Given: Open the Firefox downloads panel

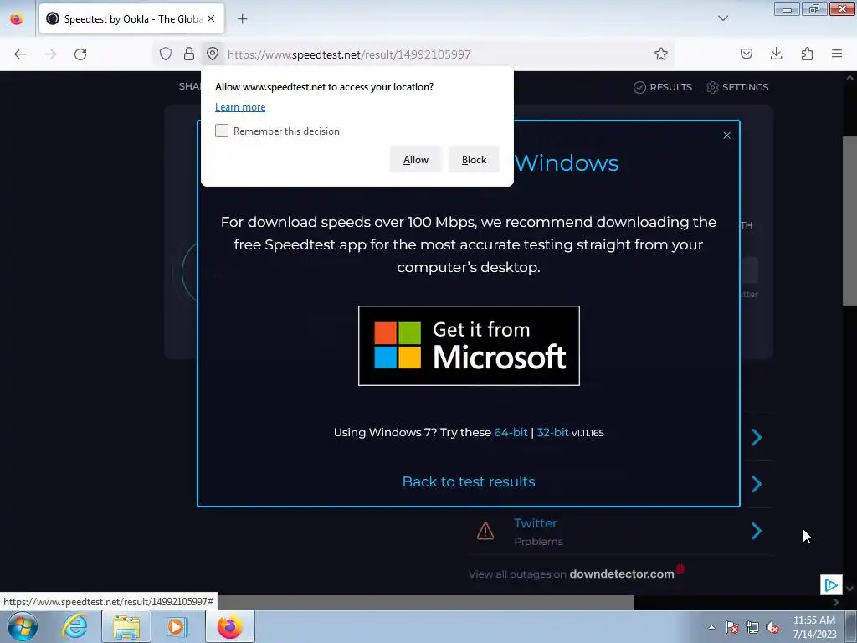Looking at the screenshot, I should click(x=776, y=54).
